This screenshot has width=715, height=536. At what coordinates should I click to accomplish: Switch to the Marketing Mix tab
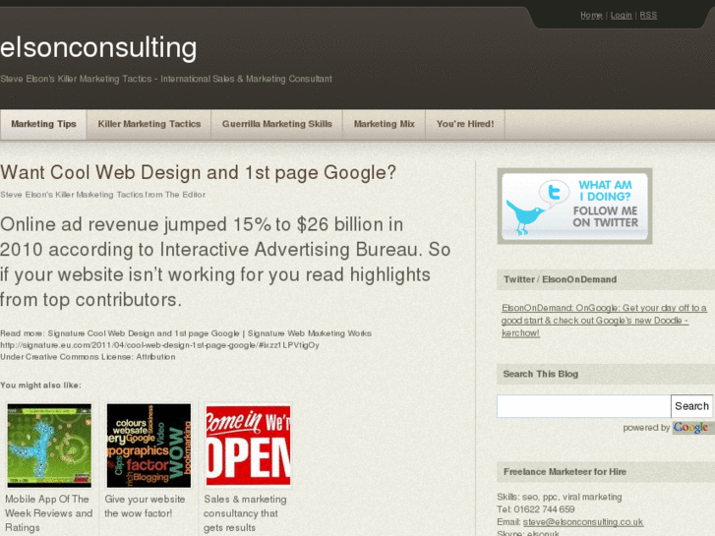384,124
